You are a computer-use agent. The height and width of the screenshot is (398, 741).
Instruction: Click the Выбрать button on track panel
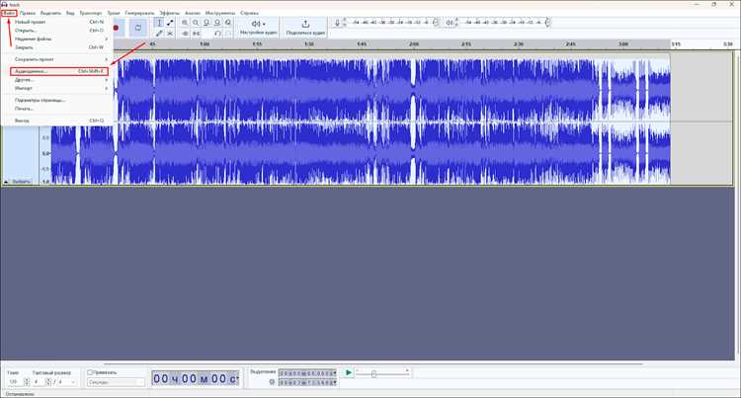(x=21, y=182)
